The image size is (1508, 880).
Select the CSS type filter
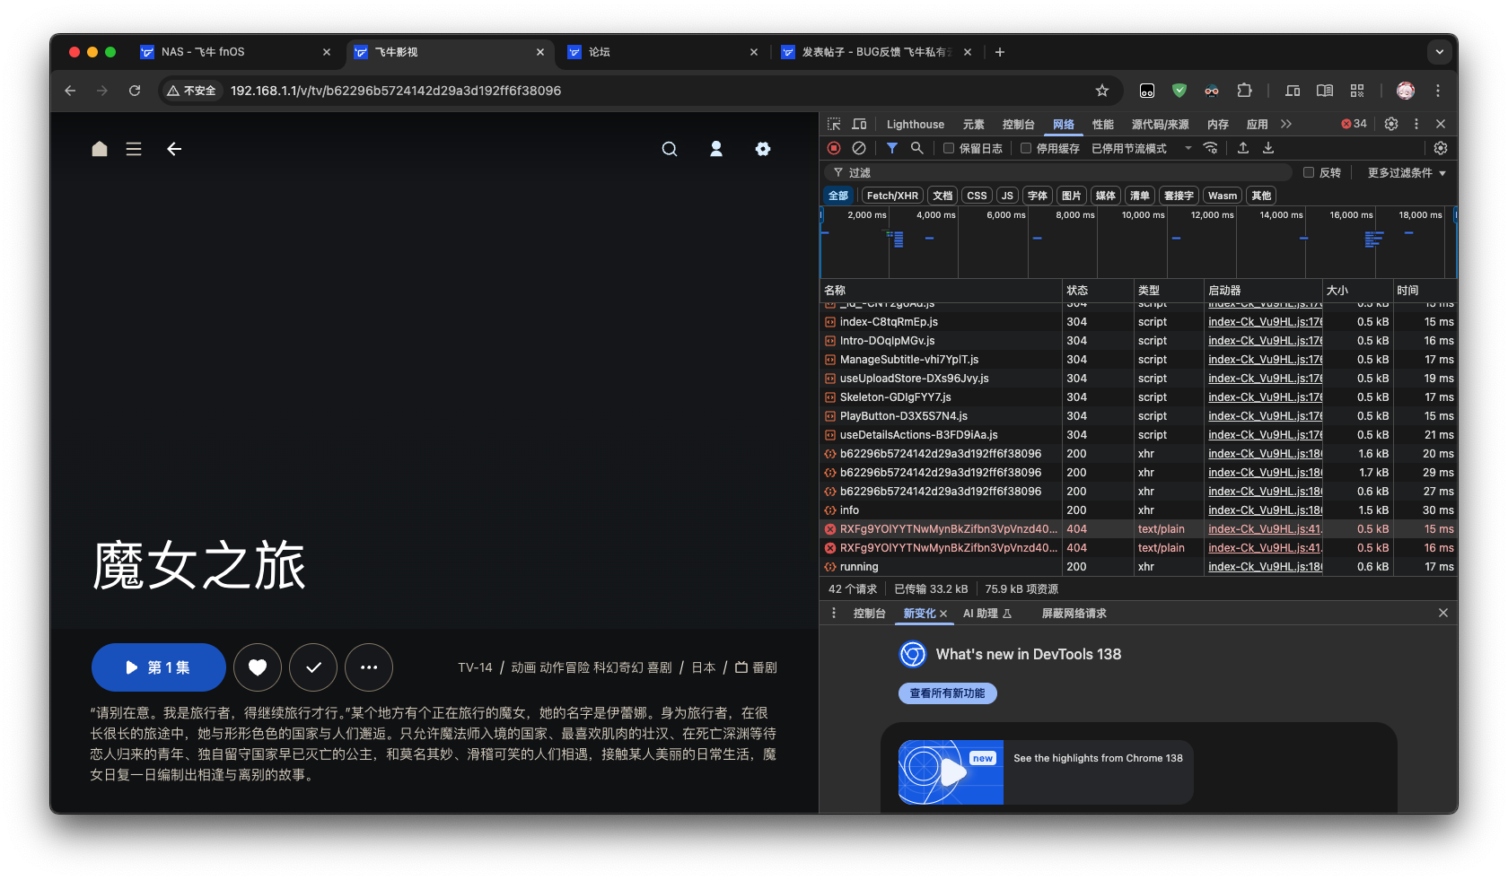(977, 196)
